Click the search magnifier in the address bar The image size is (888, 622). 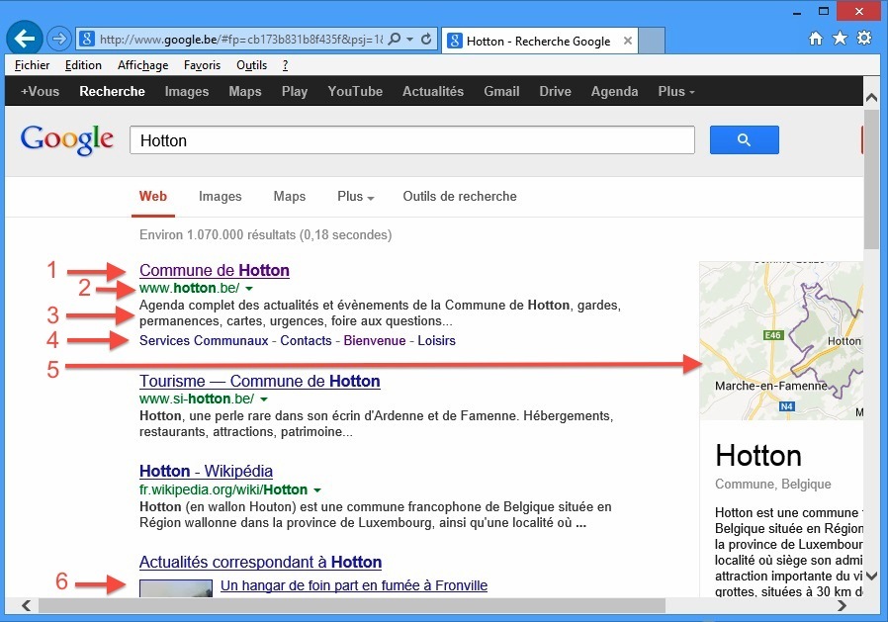coord(395,39)
